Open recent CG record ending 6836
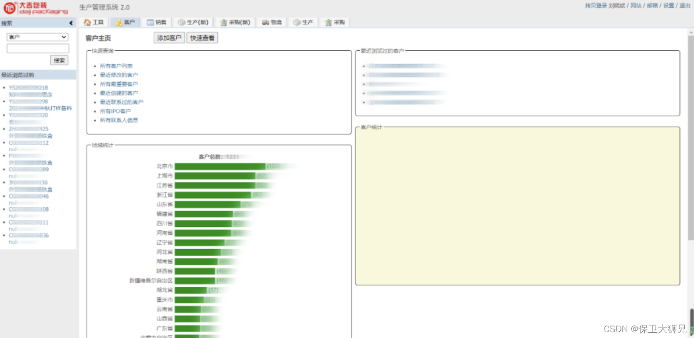Viewport: 694px width, 338px height. pos(29,236)
